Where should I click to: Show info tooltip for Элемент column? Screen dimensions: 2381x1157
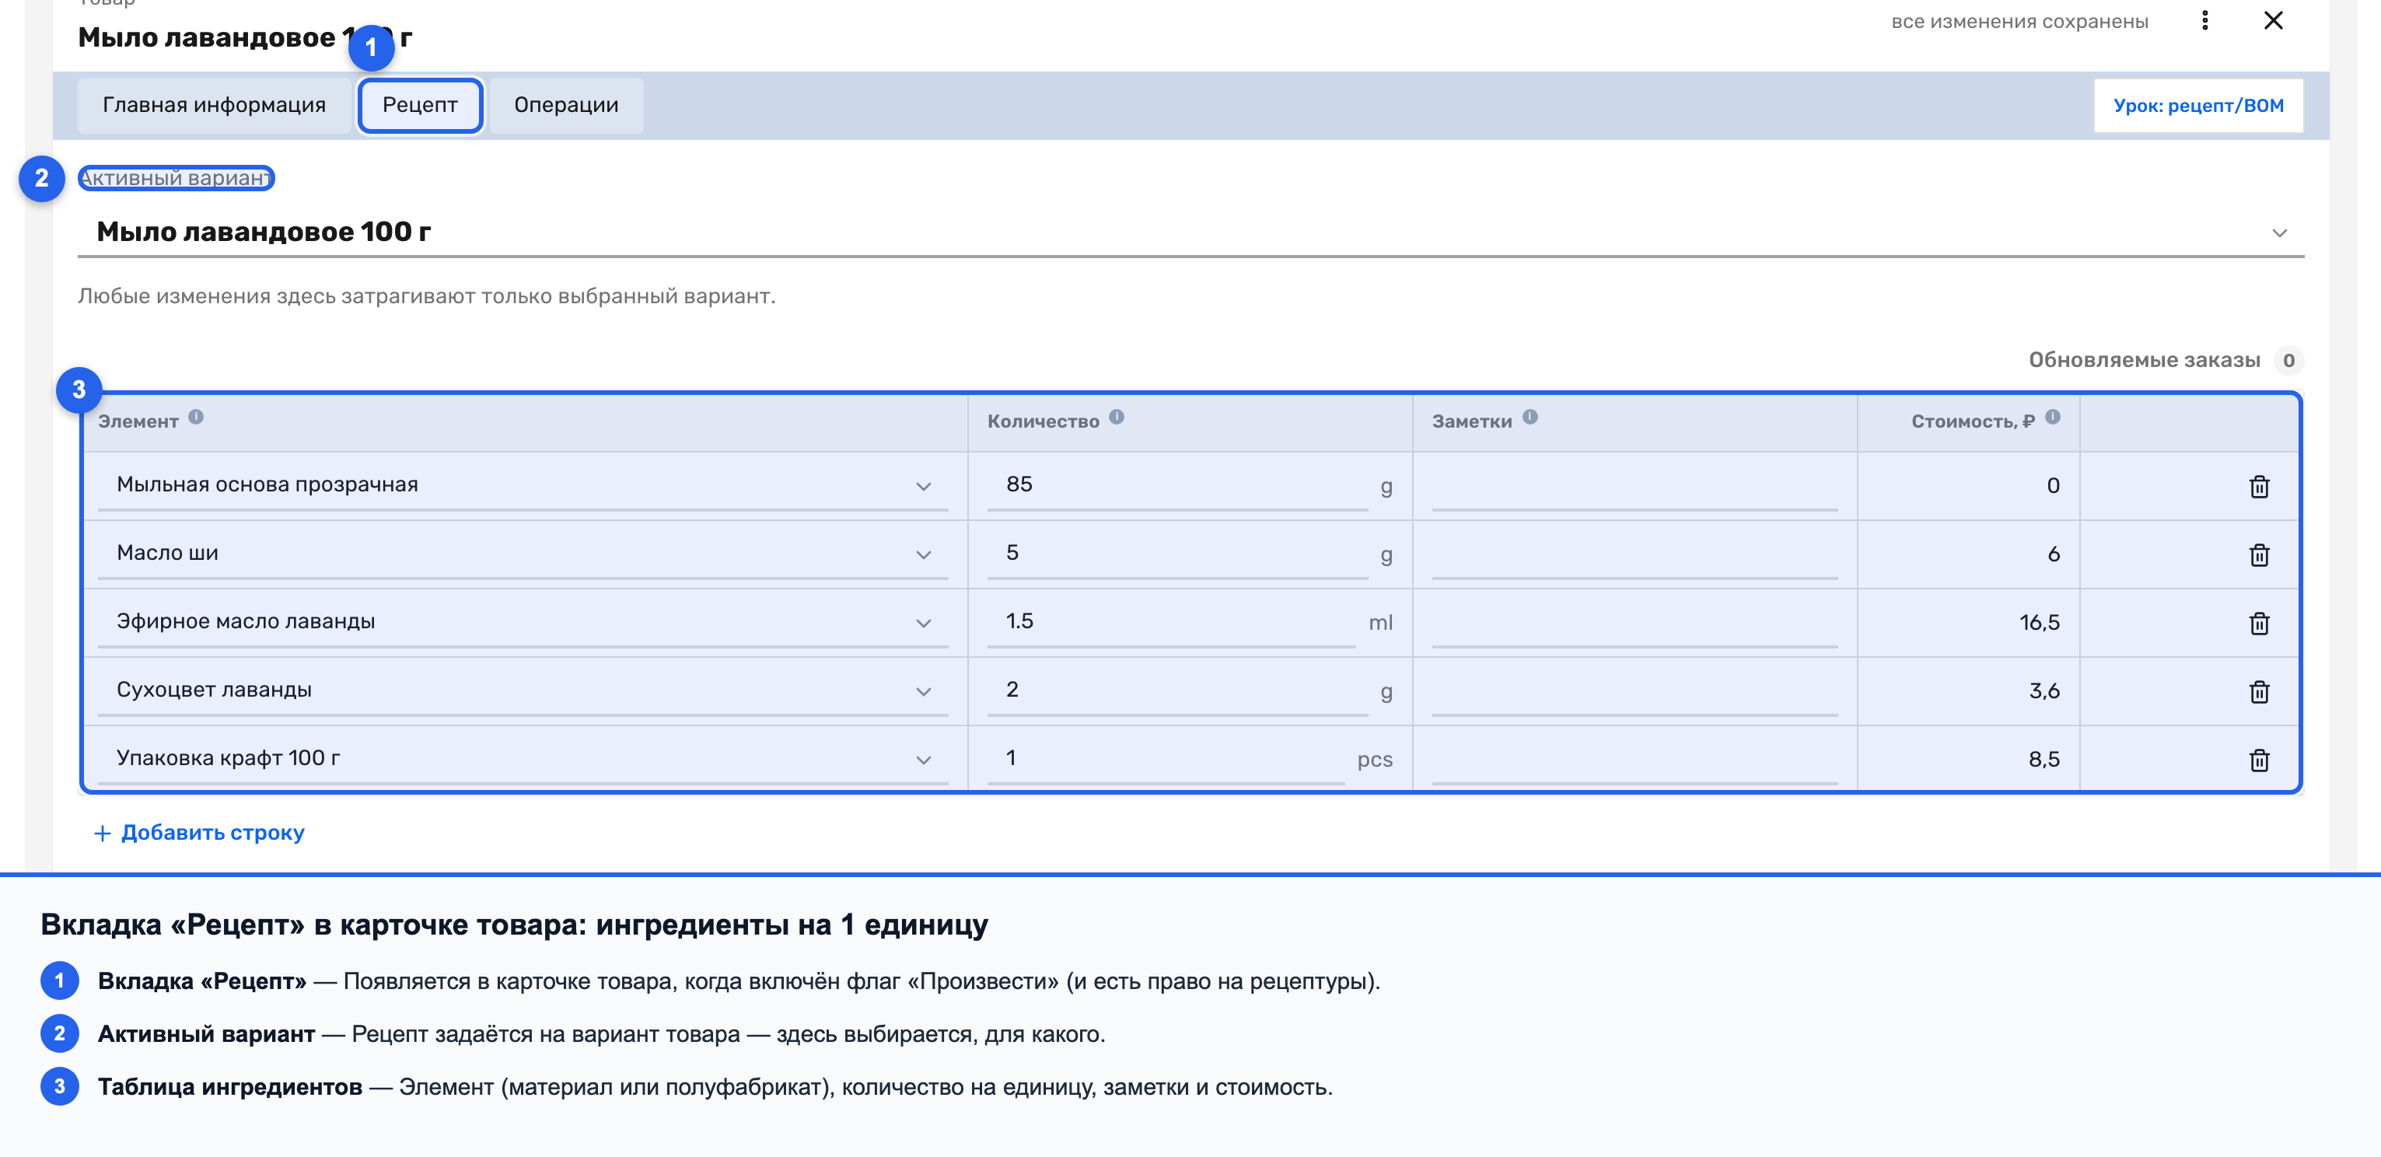pos(196,417)
